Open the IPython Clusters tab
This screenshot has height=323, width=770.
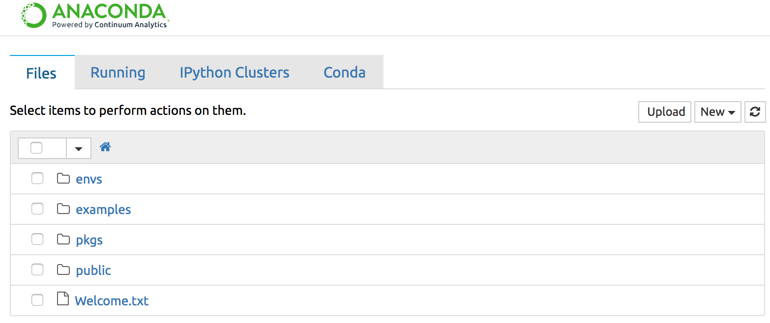[235, 73]
